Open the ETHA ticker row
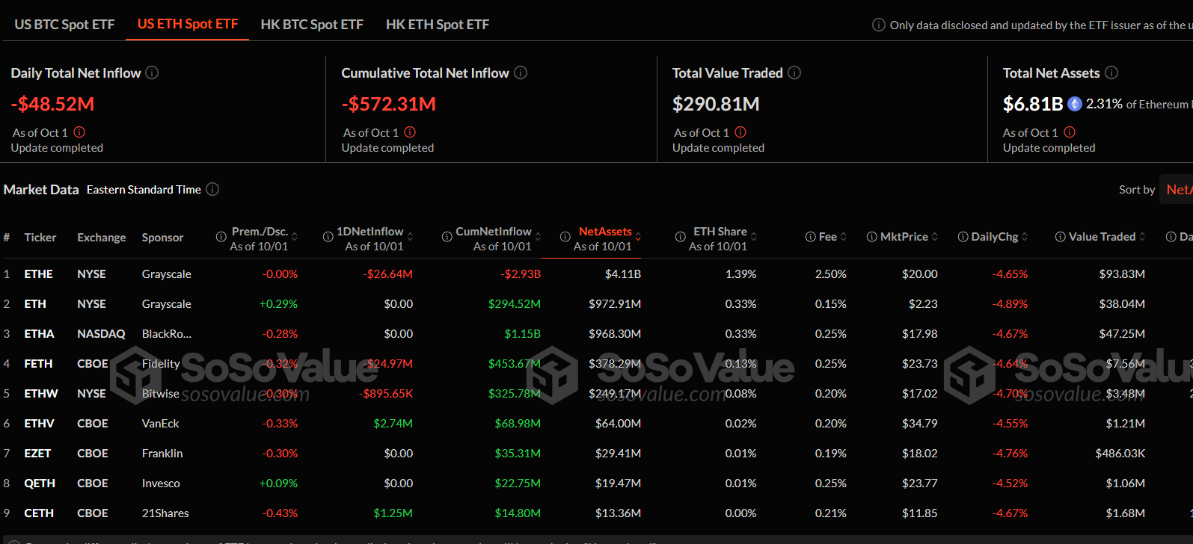Image resolution: width=1193 pixels, height=544 pixels. tap(596, 334)
